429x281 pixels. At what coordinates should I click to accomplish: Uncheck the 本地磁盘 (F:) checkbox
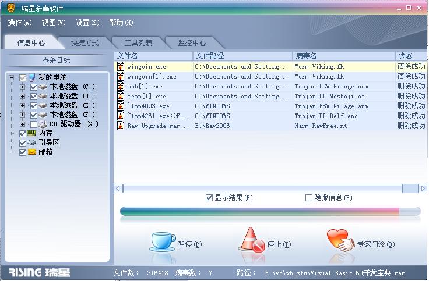click(34, 115)
